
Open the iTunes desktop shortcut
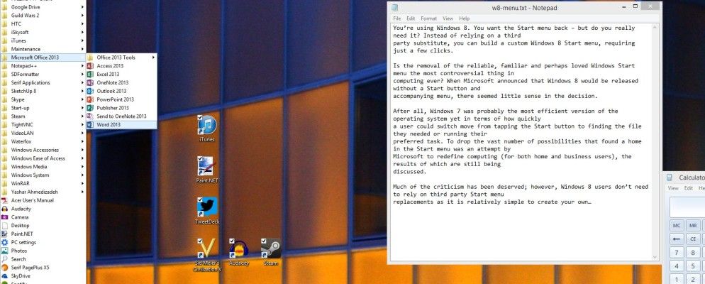pyautogui.click(x=207, y=129)
